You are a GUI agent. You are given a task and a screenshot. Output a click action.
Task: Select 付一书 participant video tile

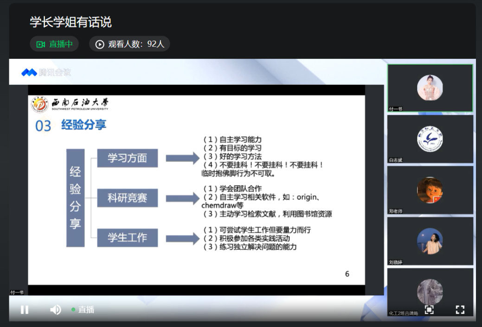[430, 88]
